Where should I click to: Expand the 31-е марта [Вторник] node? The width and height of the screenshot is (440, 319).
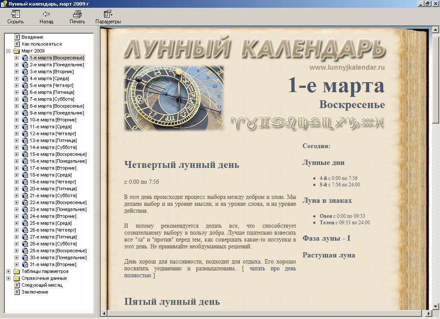click(x=17, y=264)
